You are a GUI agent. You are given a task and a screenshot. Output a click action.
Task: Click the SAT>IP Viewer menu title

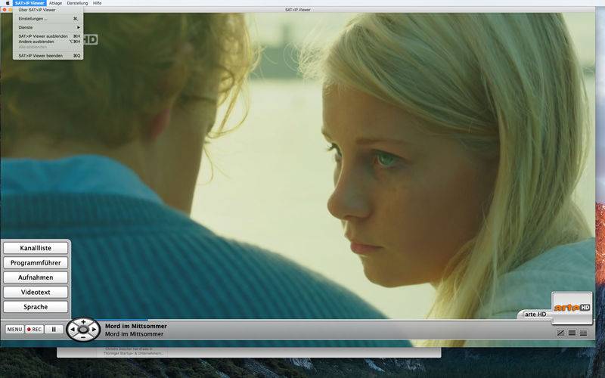[29, 3]
